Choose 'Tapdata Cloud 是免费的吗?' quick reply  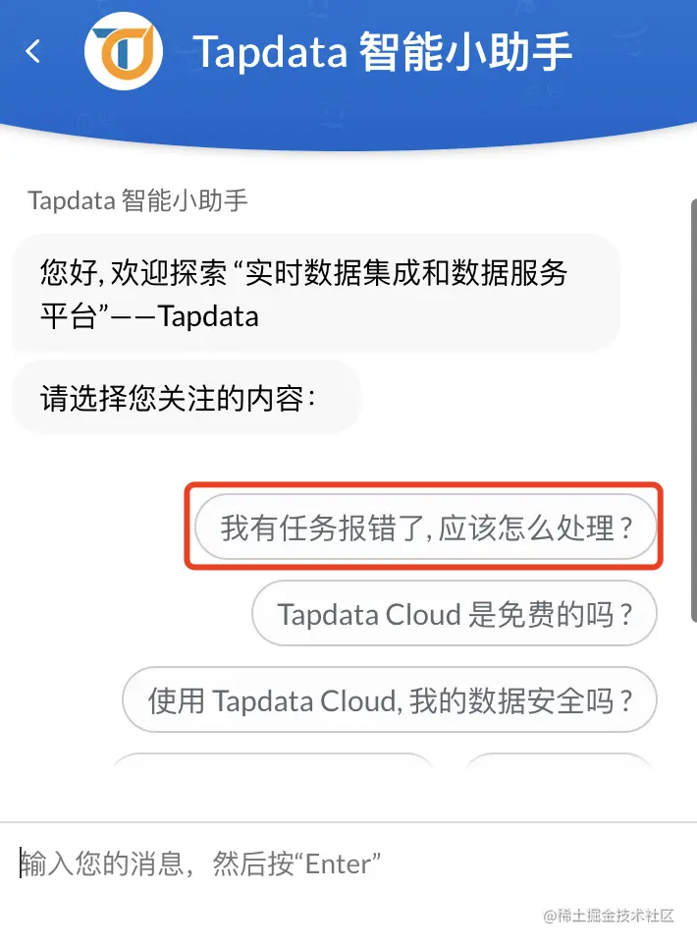pyautogui.click(x=454, y=614)
